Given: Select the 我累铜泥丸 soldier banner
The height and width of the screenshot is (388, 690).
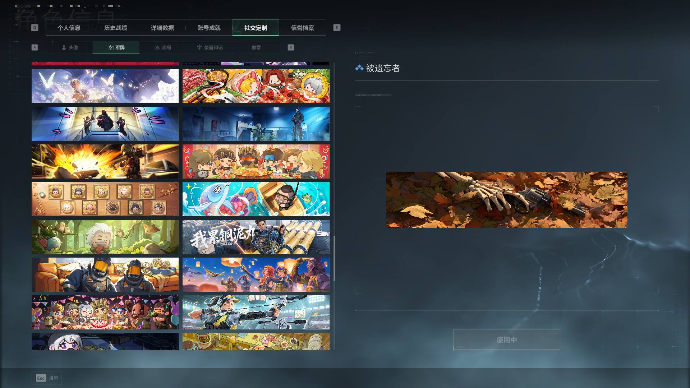Looking at the screenshot, I should [256, 237].
